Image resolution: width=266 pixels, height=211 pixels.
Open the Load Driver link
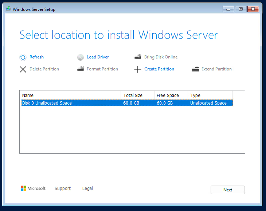tap(98, 57)
